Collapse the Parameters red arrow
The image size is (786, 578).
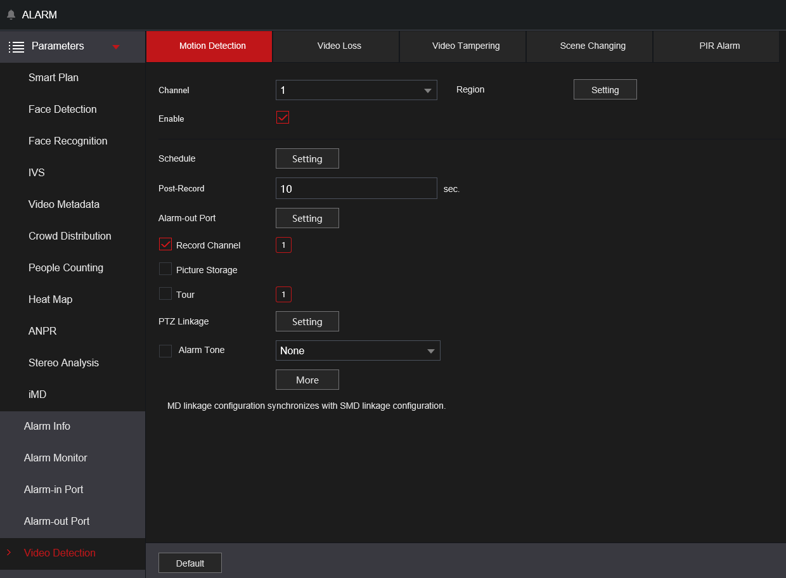pyautogui.click(x=115, y=47)
